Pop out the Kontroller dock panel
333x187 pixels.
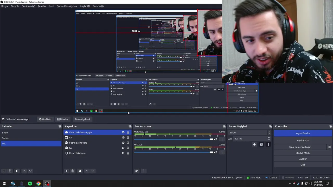331,126
